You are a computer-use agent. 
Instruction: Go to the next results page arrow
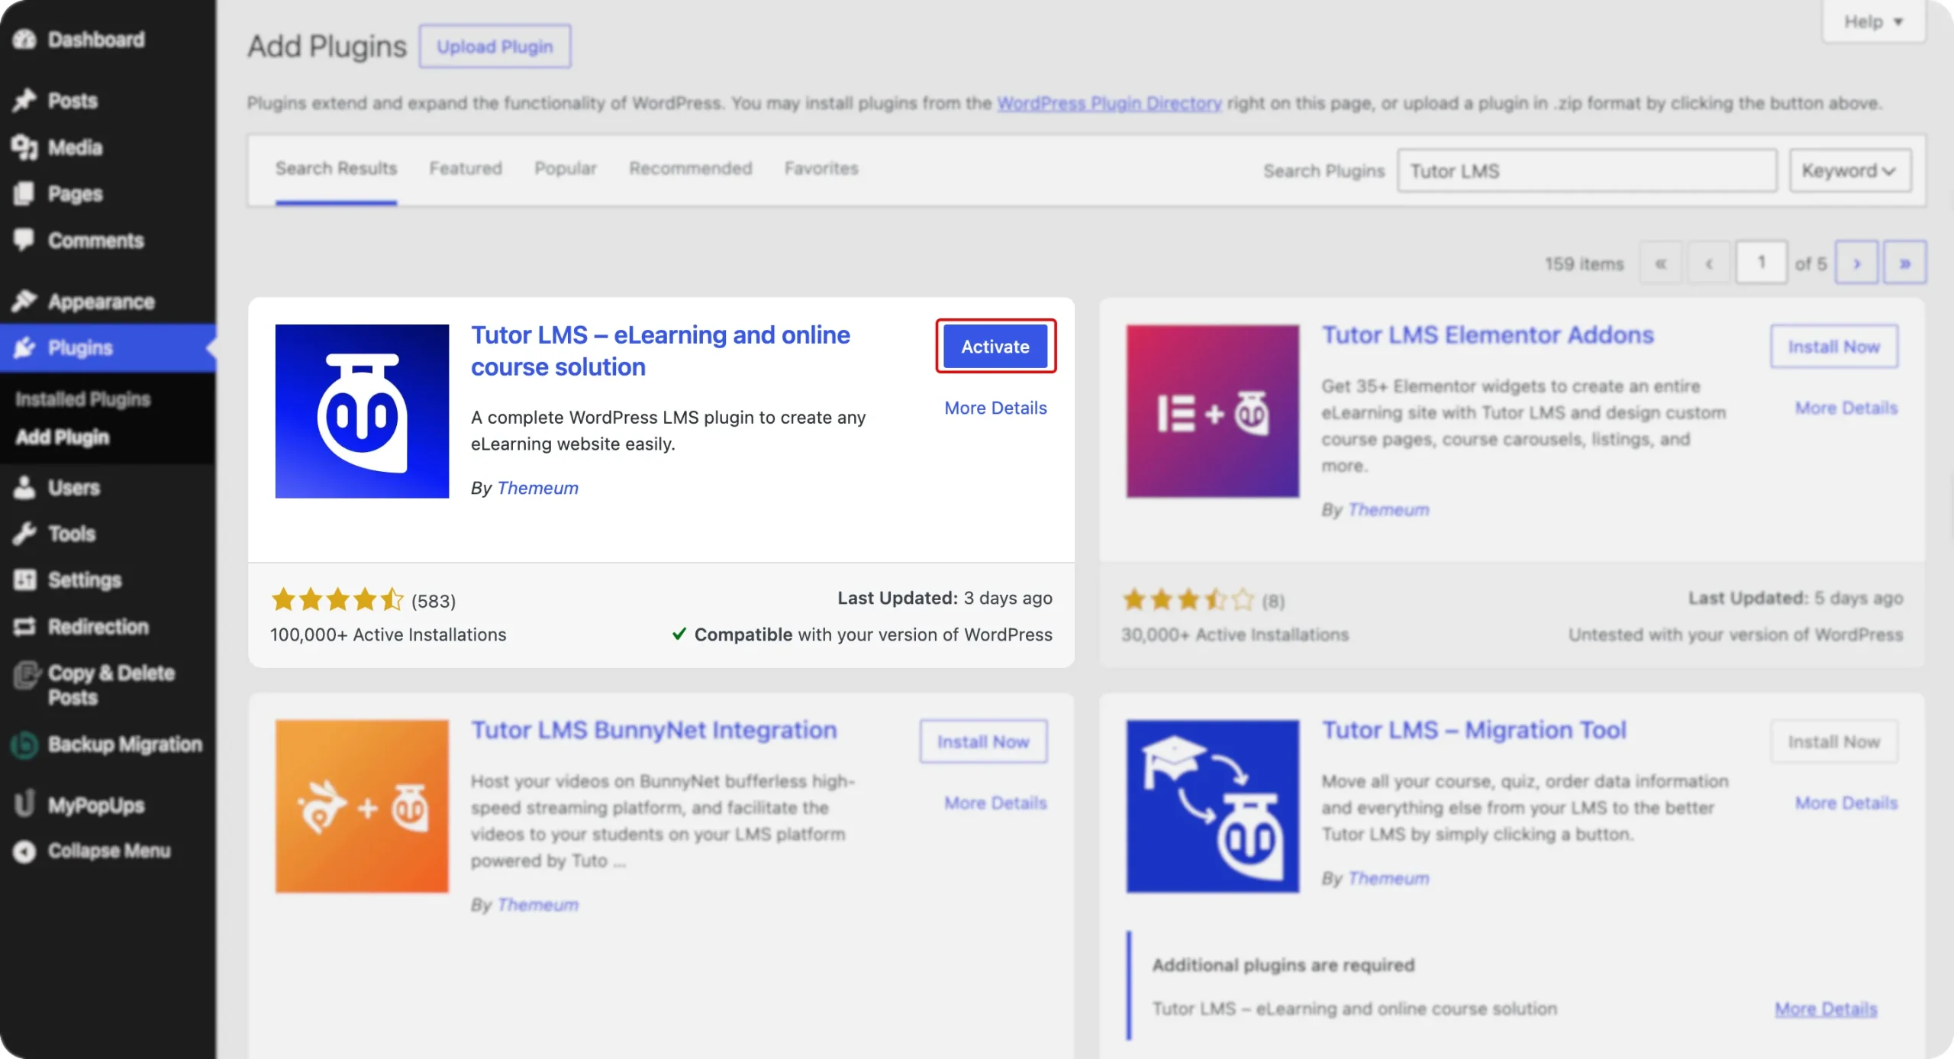(x=1856, y=263)
